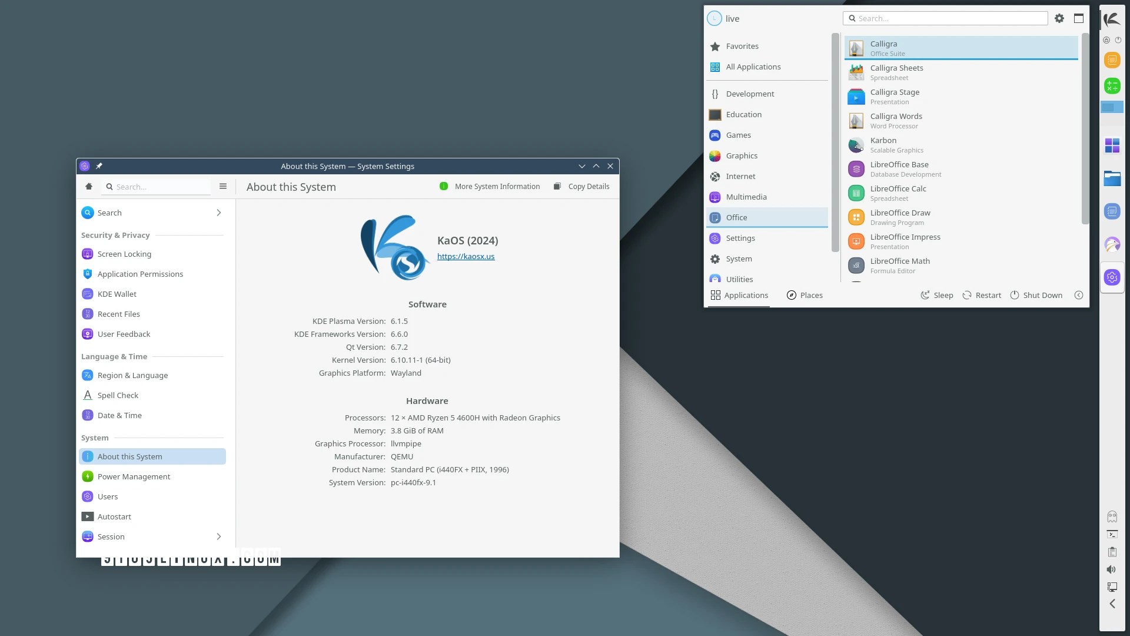
Task: Click the Dolphin file manager panel icon
Action: (1112, 178)
